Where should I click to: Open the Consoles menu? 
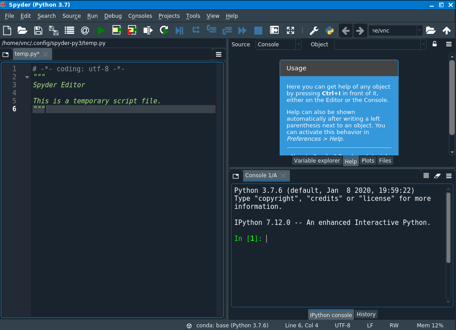click(x=140, y=16)
